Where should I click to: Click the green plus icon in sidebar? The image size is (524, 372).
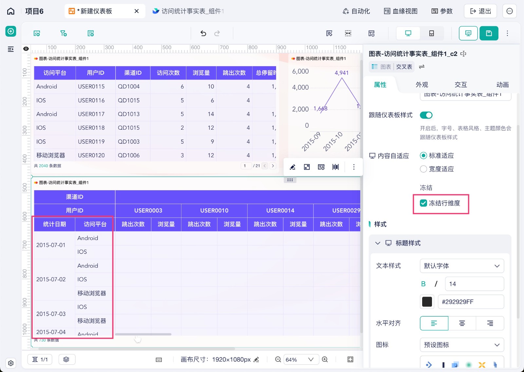pos(11,31)
